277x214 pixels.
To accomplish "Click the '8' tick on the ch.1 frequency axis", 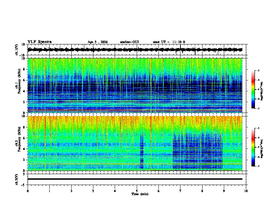I will 24,69.
